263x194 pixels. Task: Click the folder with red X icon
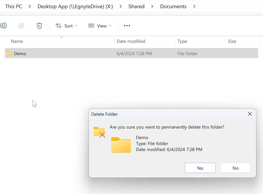coord(99,132)
